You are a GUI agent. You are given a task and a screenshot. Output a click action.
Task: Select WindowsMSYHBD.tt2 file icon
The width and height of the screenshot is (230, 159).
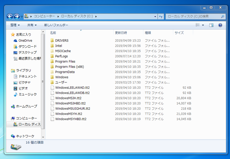click(52, 119)
